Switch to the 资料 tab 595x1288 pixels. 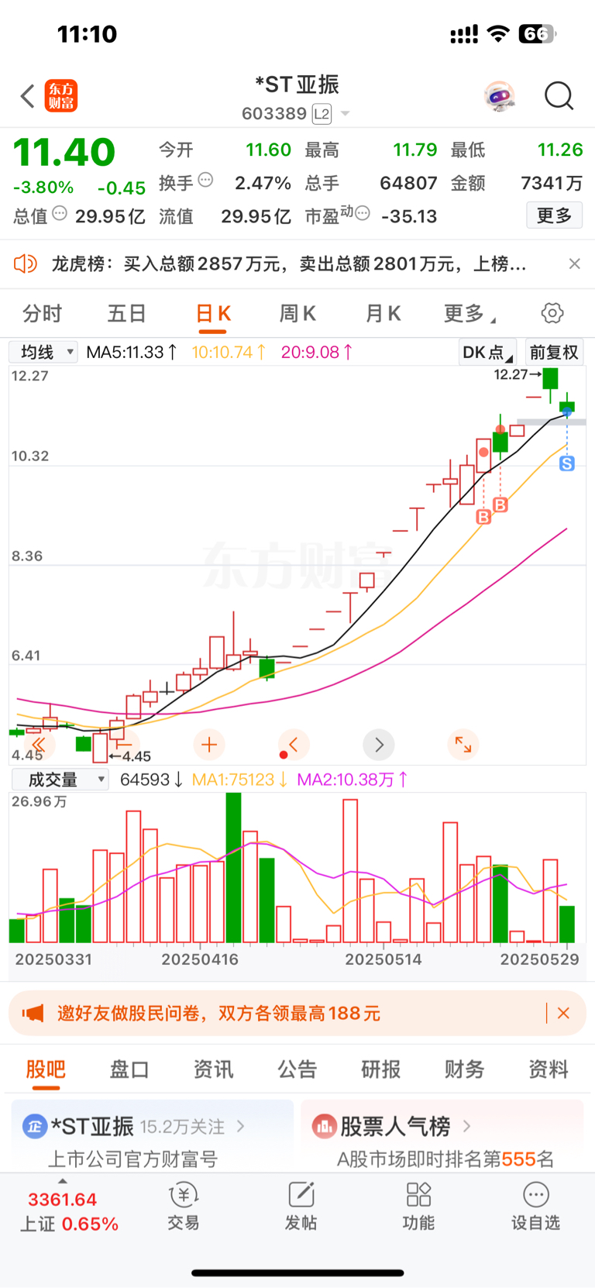549,1069
